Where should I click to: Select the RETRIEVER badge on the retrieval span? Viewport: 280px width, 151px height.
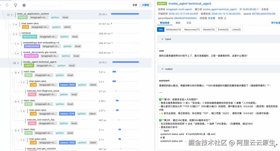coord(30,37)
